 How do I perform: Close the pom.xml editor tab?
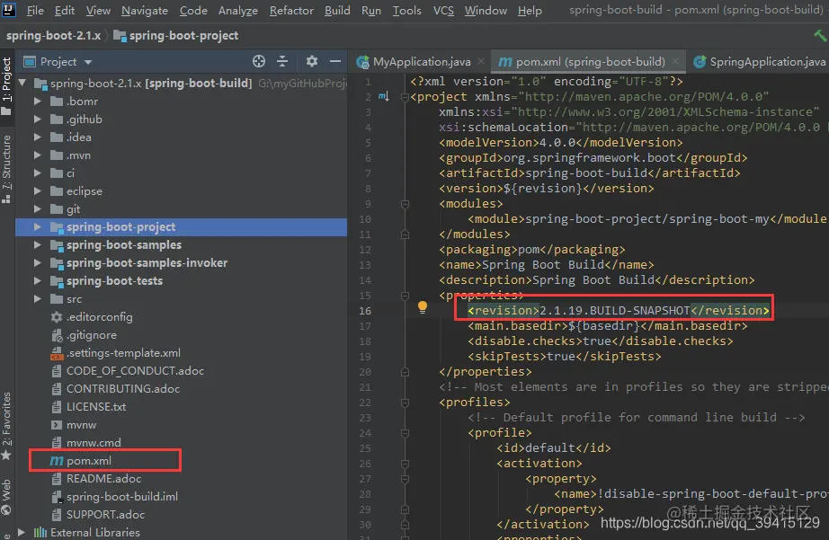click(675, 61)
